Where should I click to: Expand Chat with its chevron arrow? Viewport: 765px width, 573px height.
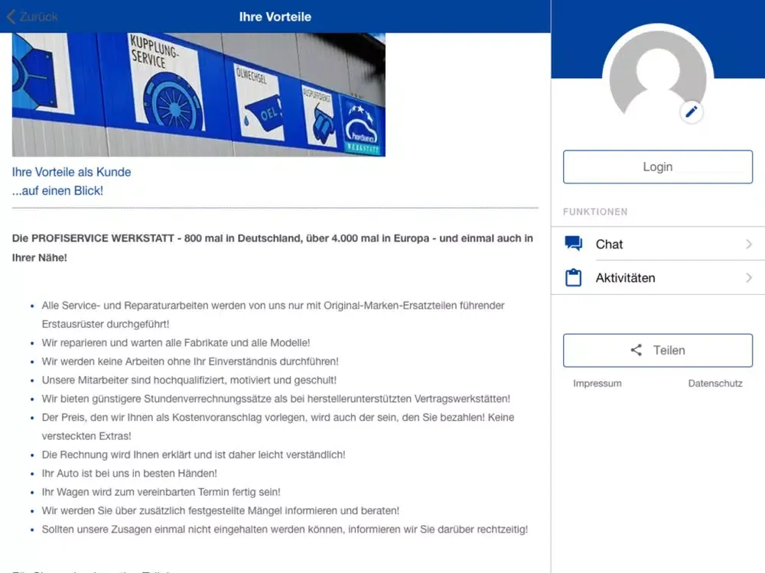749,244
